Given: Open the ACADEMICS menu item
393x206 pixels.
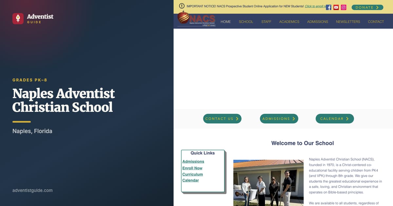Looking at the screenshot, I should coord(289,22).
